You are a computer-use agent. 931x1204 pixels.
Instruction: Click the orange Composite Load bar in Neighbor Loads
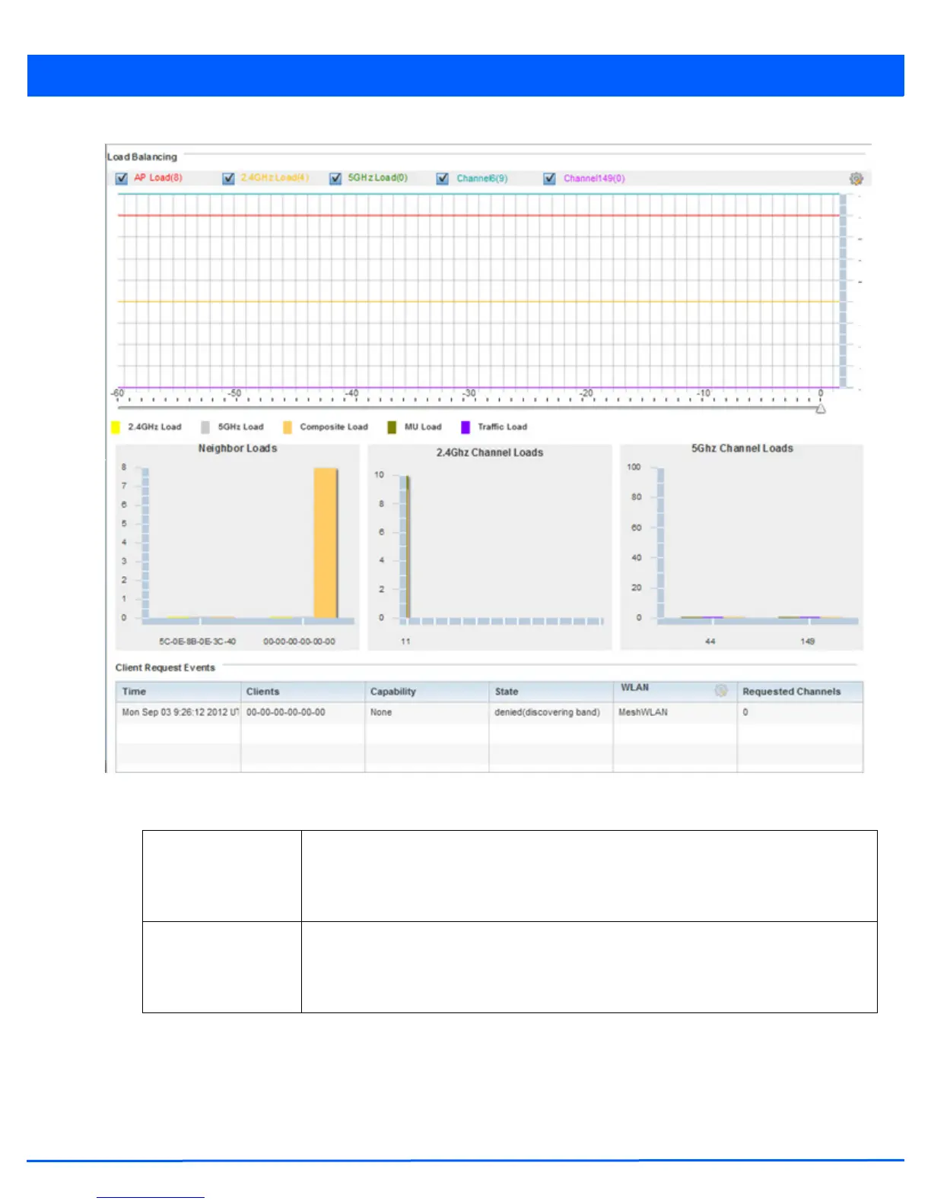point(326,543)
